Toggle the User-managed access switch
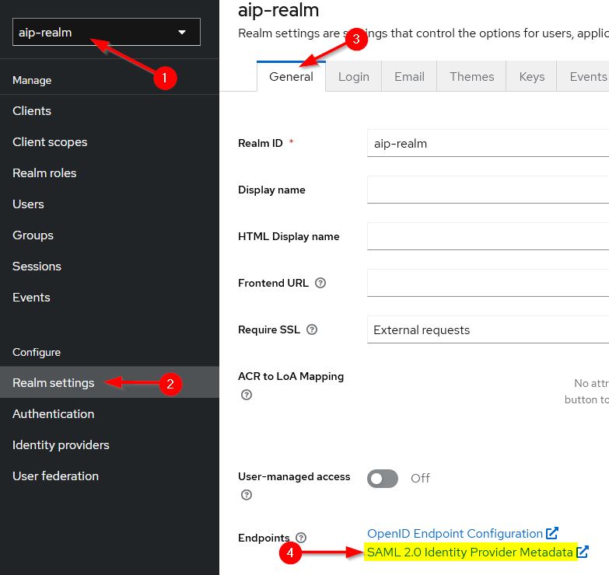This screenshot has height=575, width=609. (x=383, y=479)
